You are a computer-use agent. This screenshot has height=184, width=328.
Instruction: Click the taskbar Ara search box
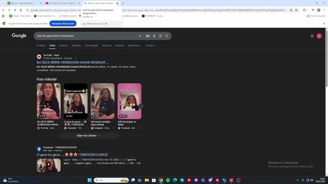111,180
